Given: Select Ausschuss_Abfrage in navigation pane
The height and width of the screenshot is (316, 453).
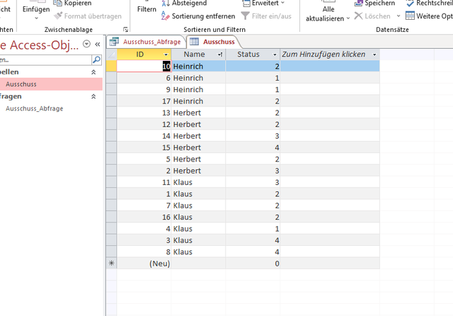Looking at the screenshot, I should click(35, 108).
